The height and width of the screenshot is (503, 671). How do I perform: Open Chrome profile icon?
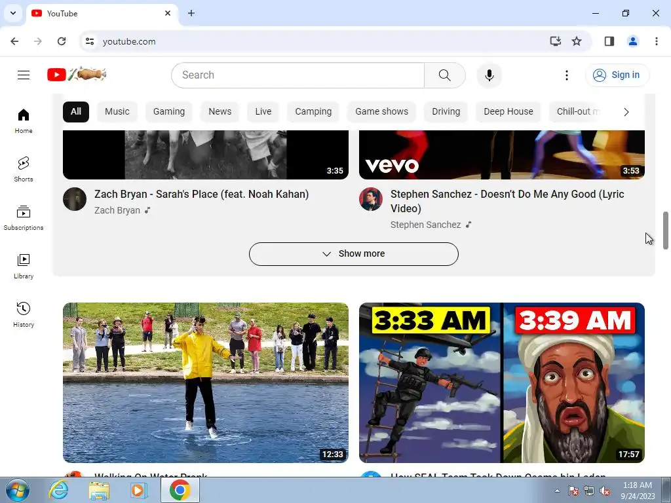(633, 41)
